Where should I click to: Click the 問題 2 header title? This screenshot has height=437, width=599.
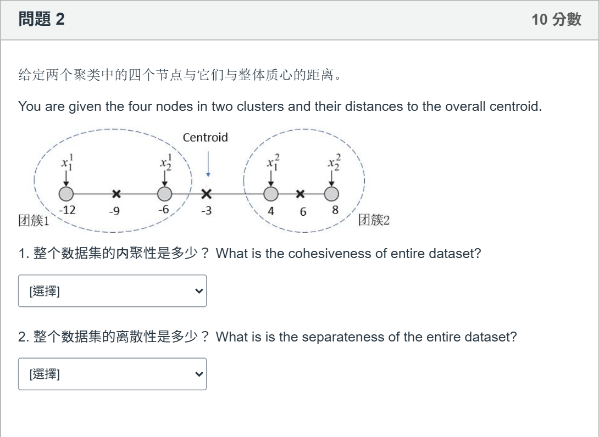42,19
